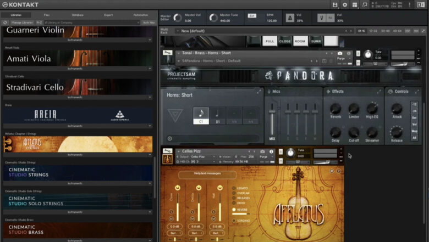Click snapshot camera icon on Pandora header

point(340,53)
